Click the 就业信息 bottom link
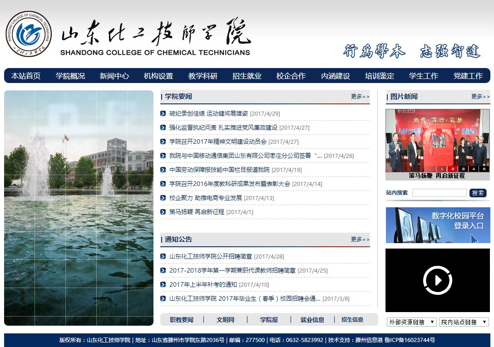This screenshot has width=494, height=347. pyautogui.click(x=312, y=320)
